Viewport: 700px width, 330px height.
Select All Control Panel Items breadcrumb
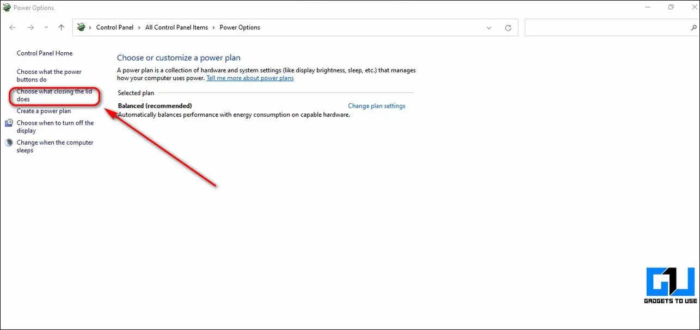pos(176,28)
